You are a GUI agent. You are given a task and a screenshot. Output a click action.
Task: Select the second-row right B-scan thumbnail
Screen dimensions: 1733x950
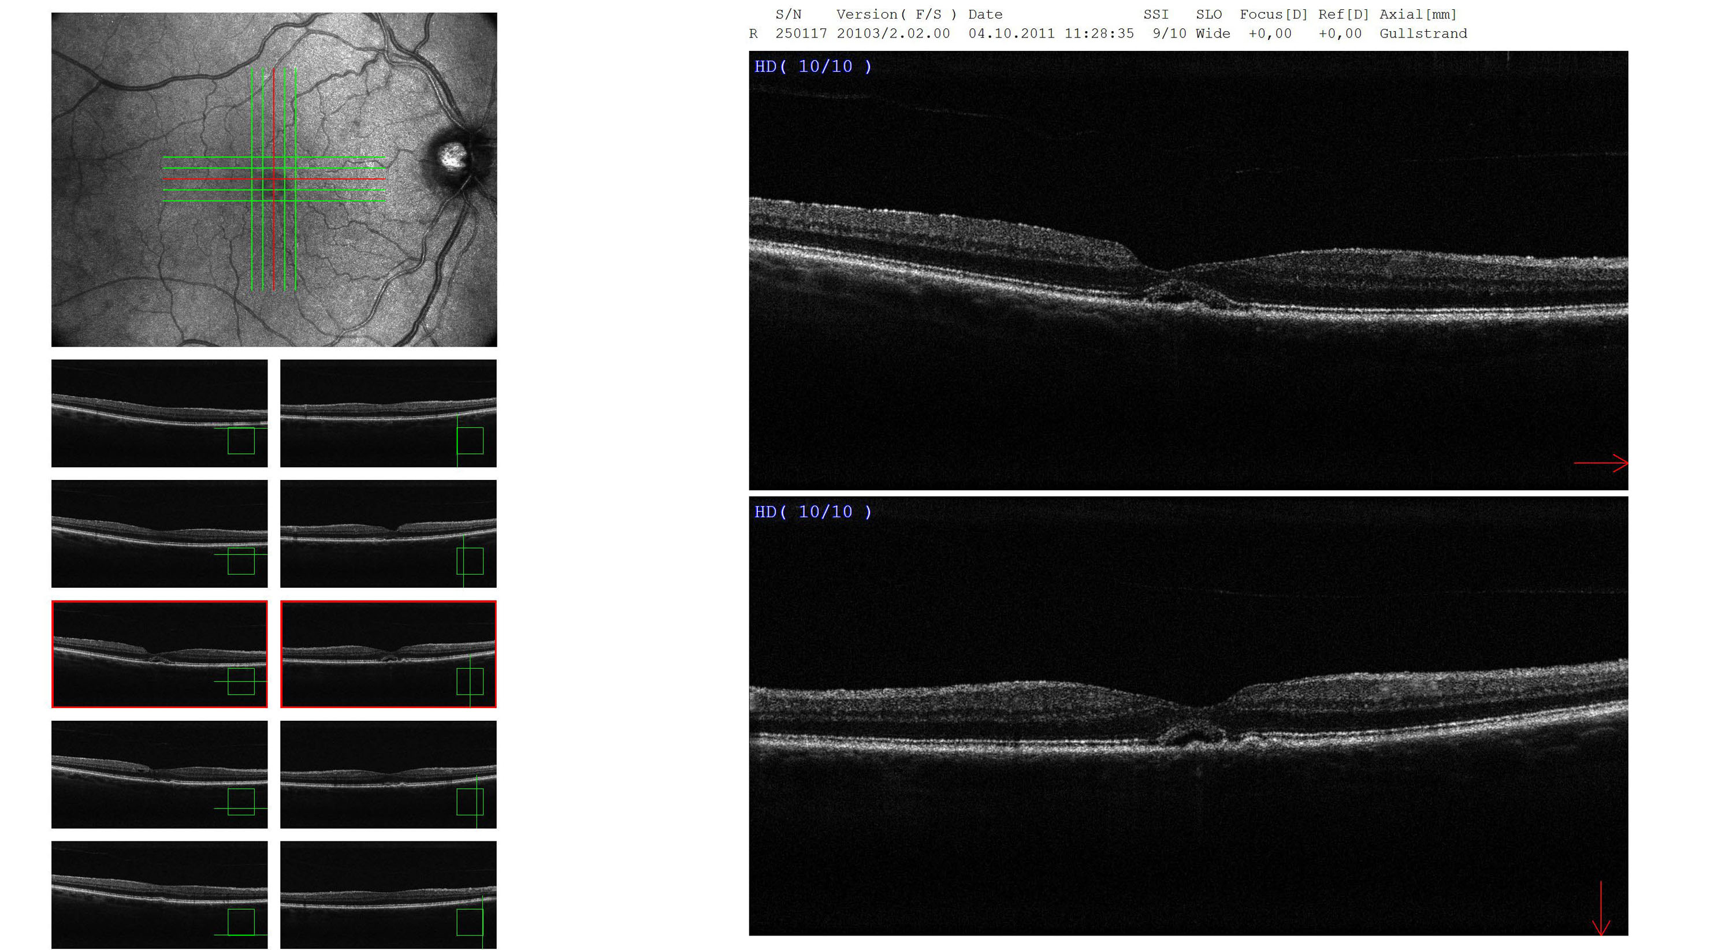tap(388, 533)
